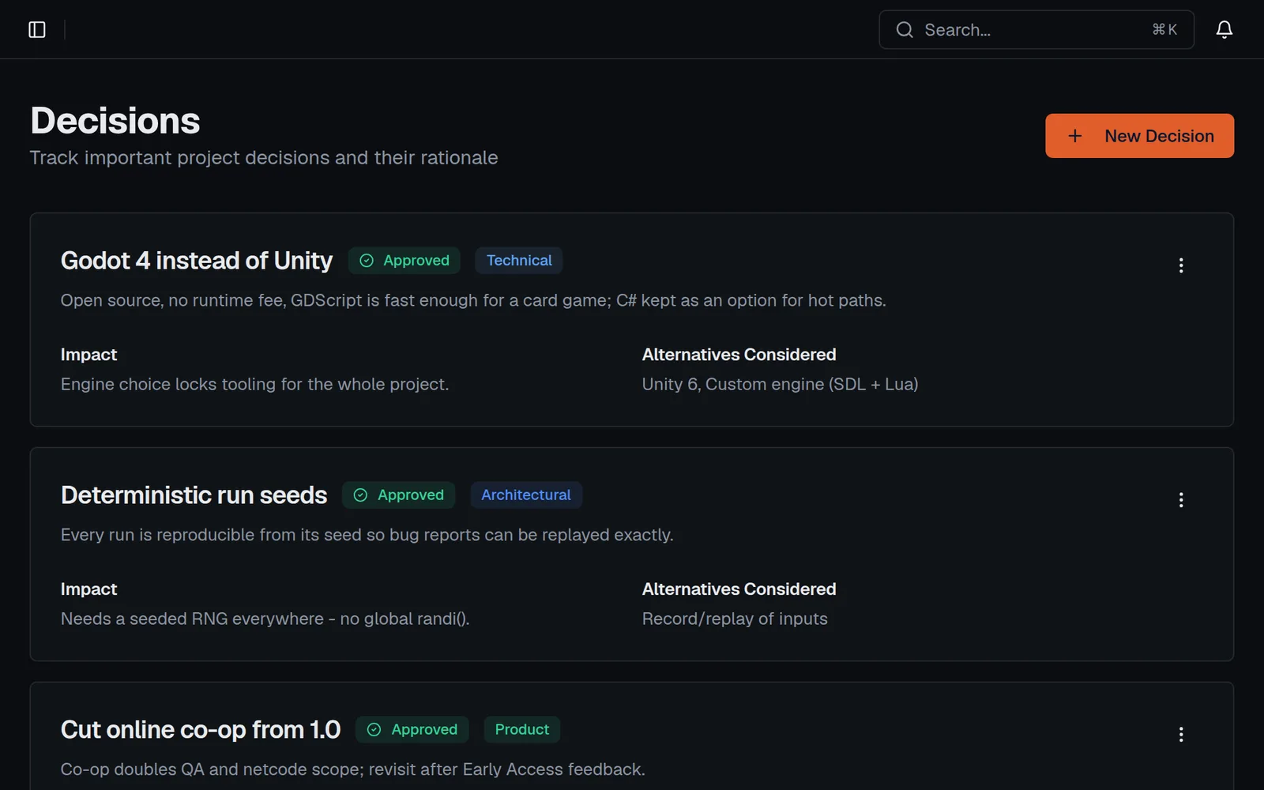Open the 'Deterministic run seeds' title
This screenshot has height=790, width=1264.
click(x=194, y=495)
